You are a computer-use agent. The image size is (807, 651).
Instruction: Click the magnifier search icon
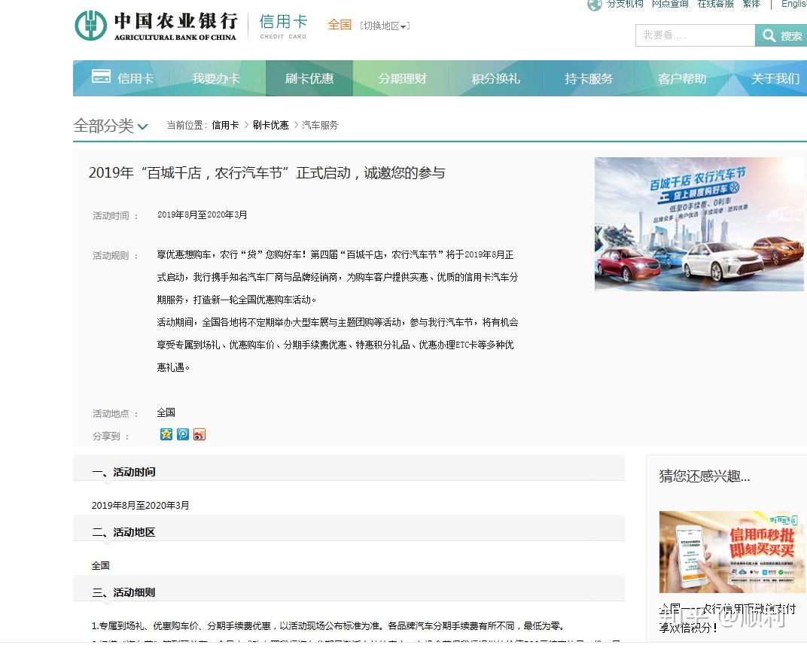[769, 35]
